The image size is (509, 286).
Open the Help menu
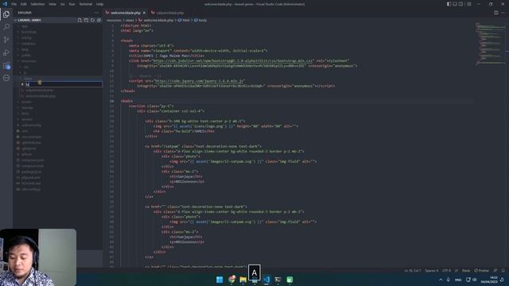[x=100, y=4]
